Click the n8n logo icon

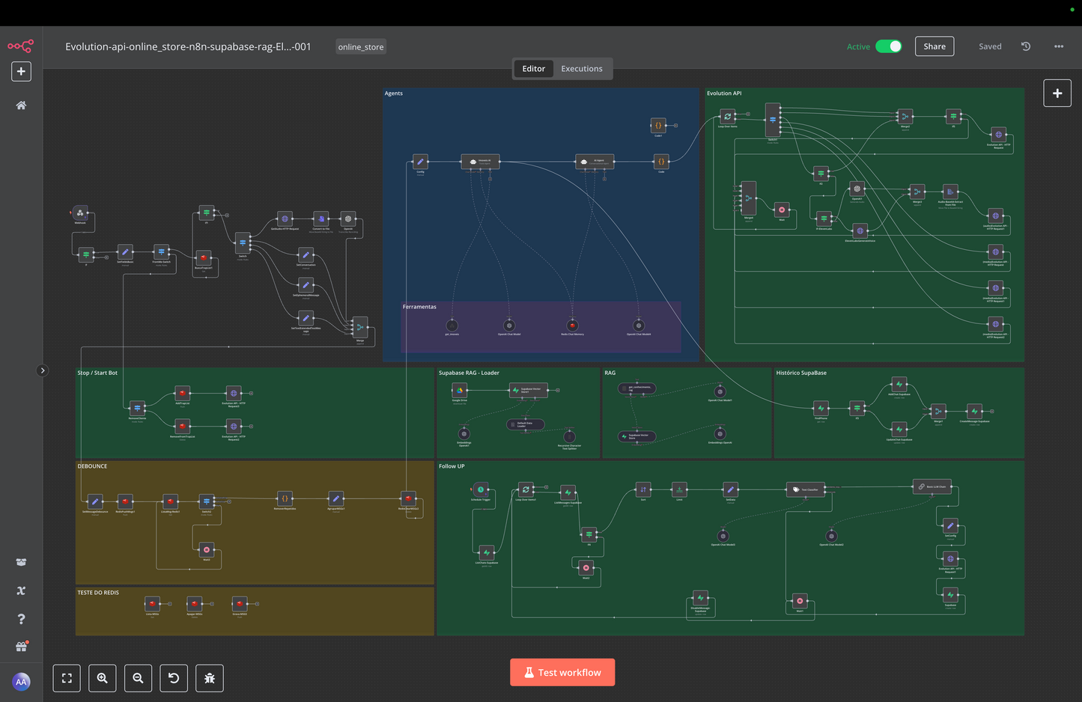tap(21, 46)
